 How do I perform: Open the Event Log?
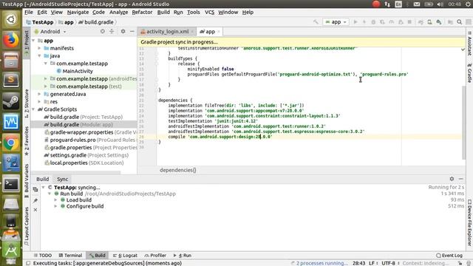coord(449,256)
